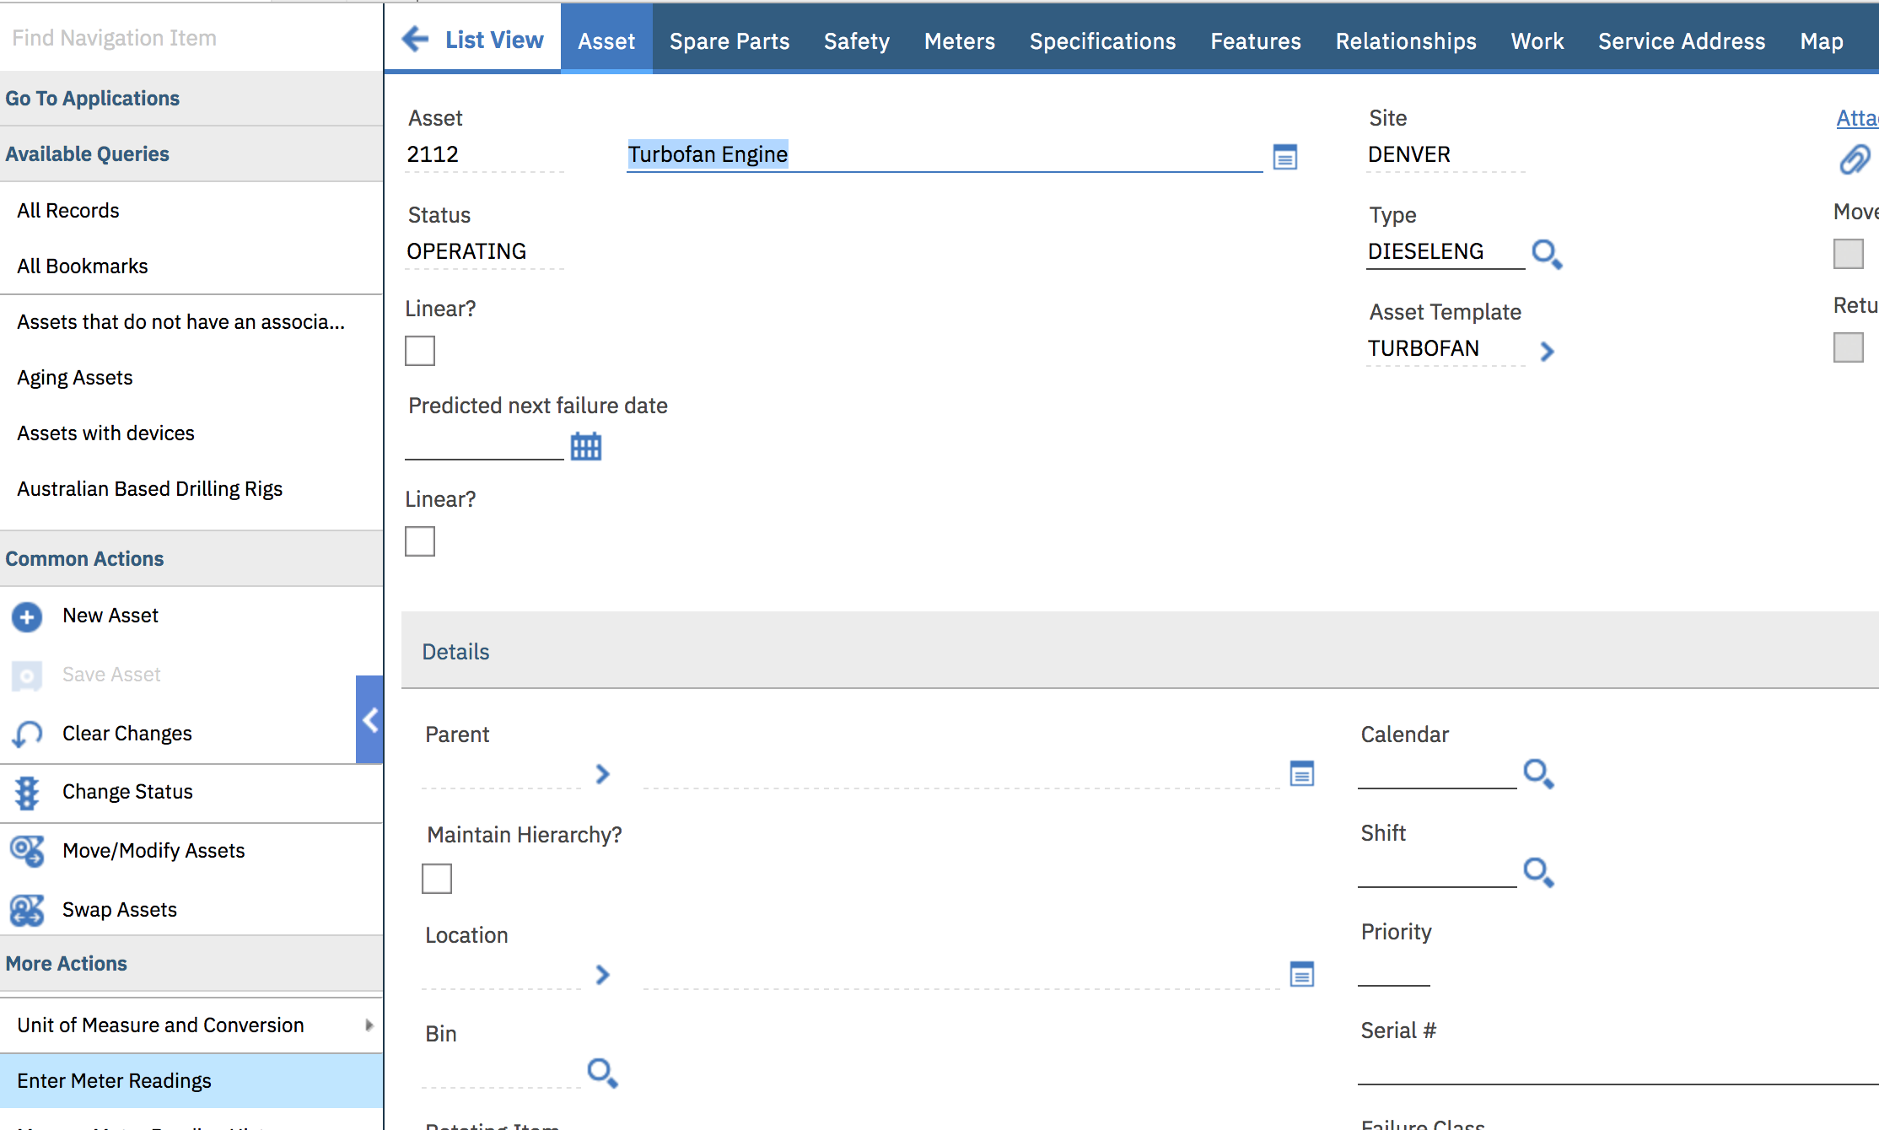Open the Parent field detail menu chevron
The image size is (1879, 1130).
click(x=602, y=774)
